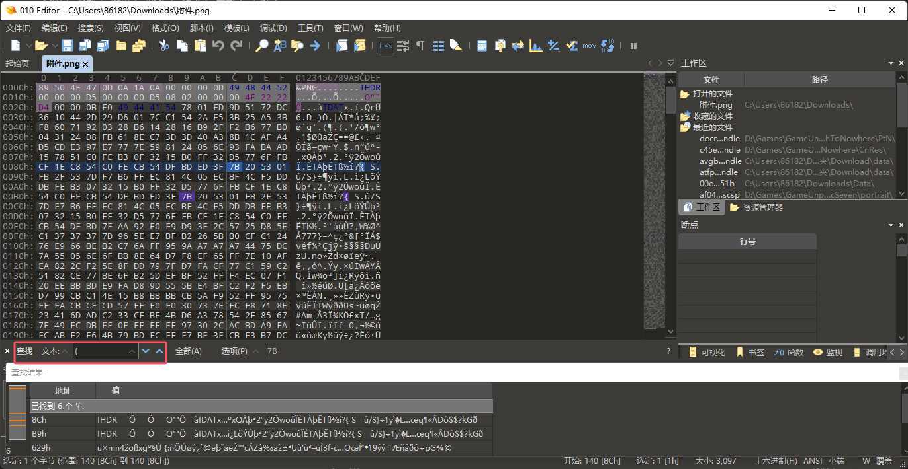Switch to the 函数 tab
908x469 pixels.
(789, 352)
